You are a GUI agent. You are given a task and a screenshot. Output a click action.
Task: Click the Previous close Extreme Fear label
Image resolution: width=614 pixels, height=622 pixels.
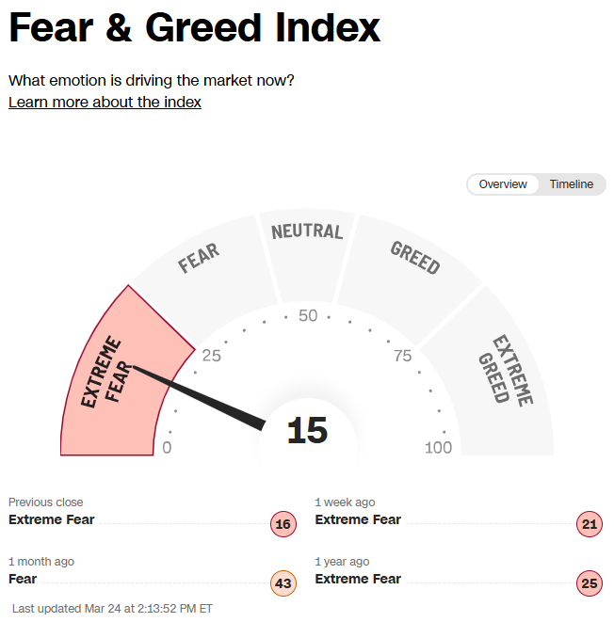point(52,519)
